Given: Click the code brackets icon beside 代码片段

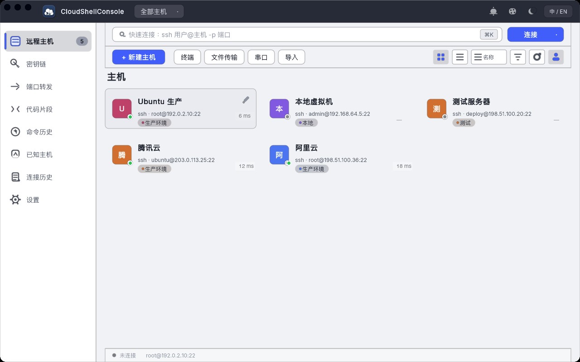Looking at the screenshot, I should [x=15, y=109].
